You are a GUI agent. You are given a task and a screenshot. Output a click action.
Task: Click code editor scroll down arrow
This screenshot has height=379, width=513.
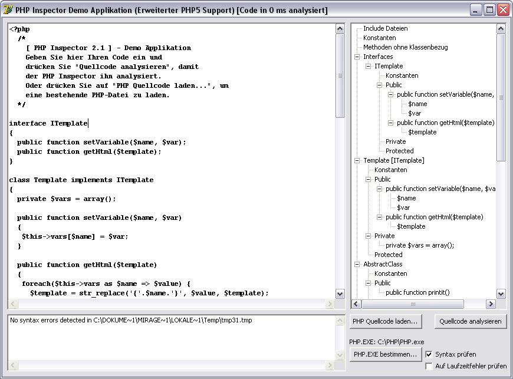(340, 294)
